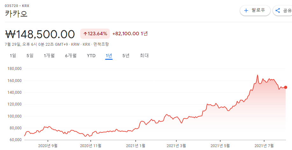
Task: Click the 면책조항 disclaimer link
Action: click(x=101, y=44)
